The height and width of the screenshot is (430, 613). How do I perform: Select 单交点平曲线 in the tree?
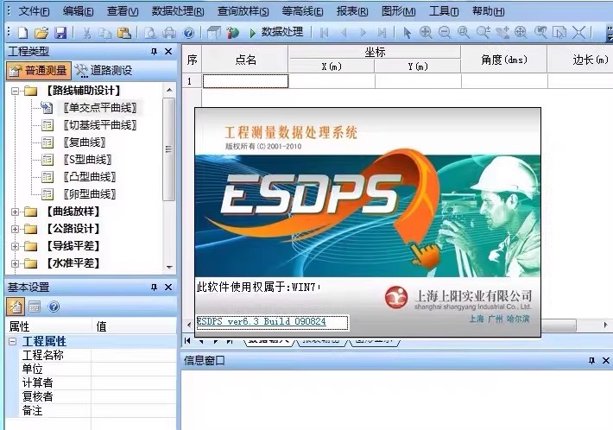click(x=100, y=107)
